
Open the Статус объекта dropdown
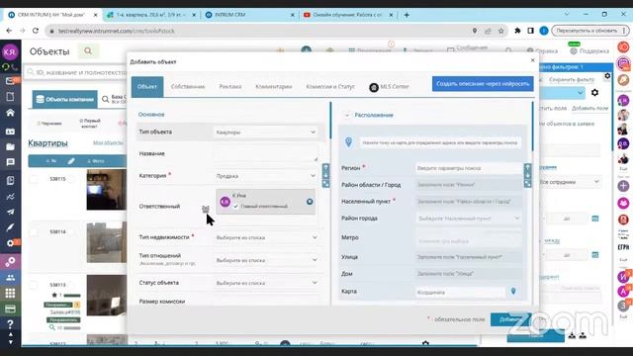pyautogui.click(x=266, y=283)
